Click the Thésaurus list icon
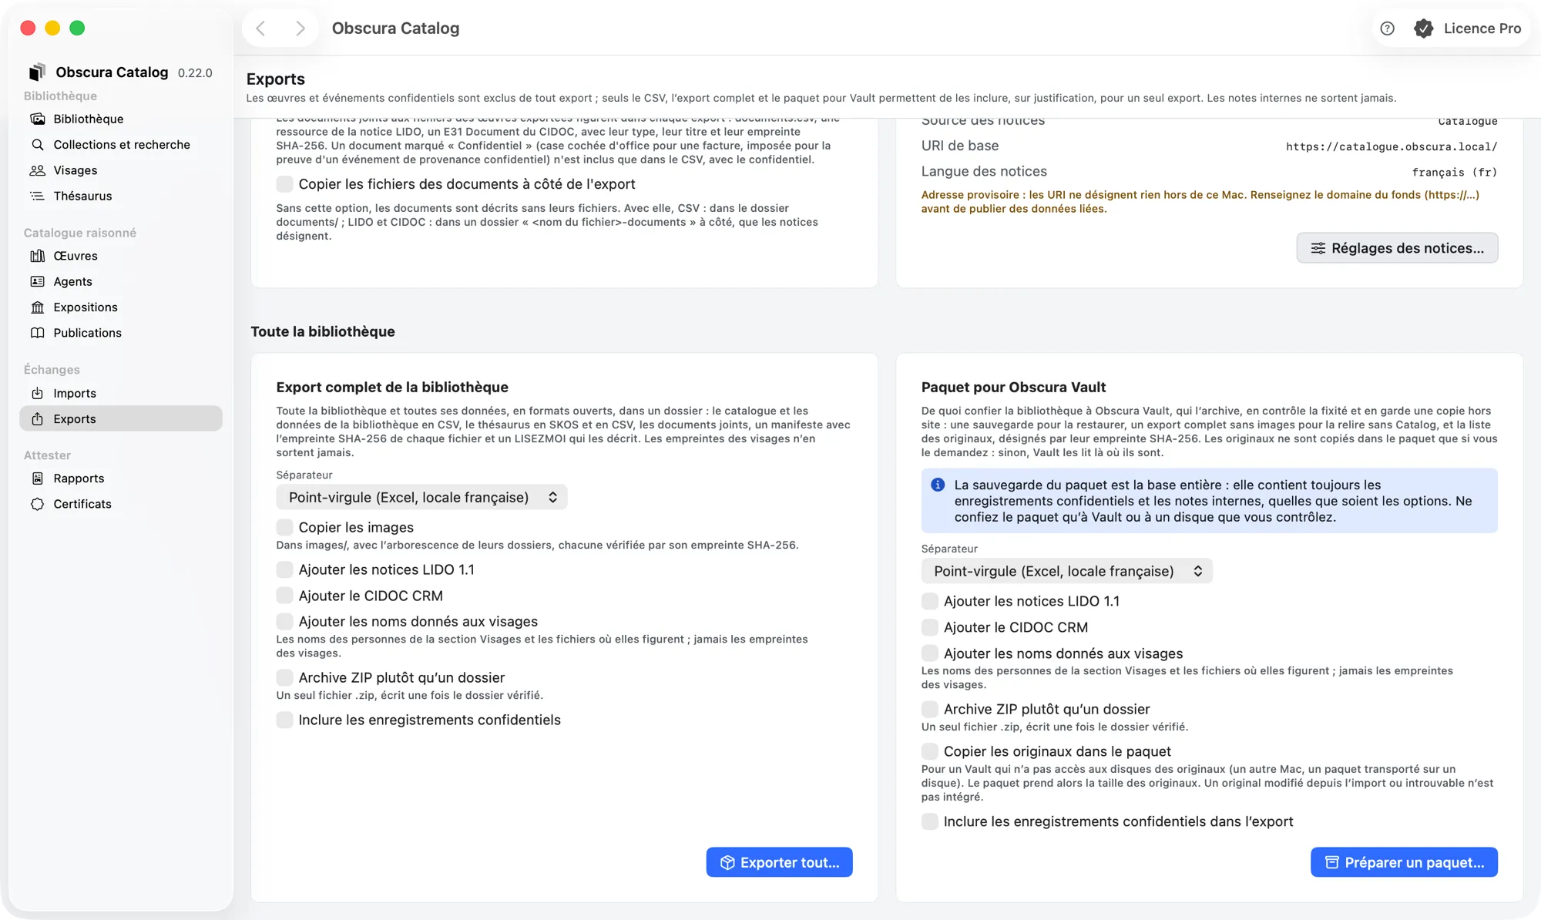The width and height of the screenshot is (1541, 920). (x=37, y=196)
